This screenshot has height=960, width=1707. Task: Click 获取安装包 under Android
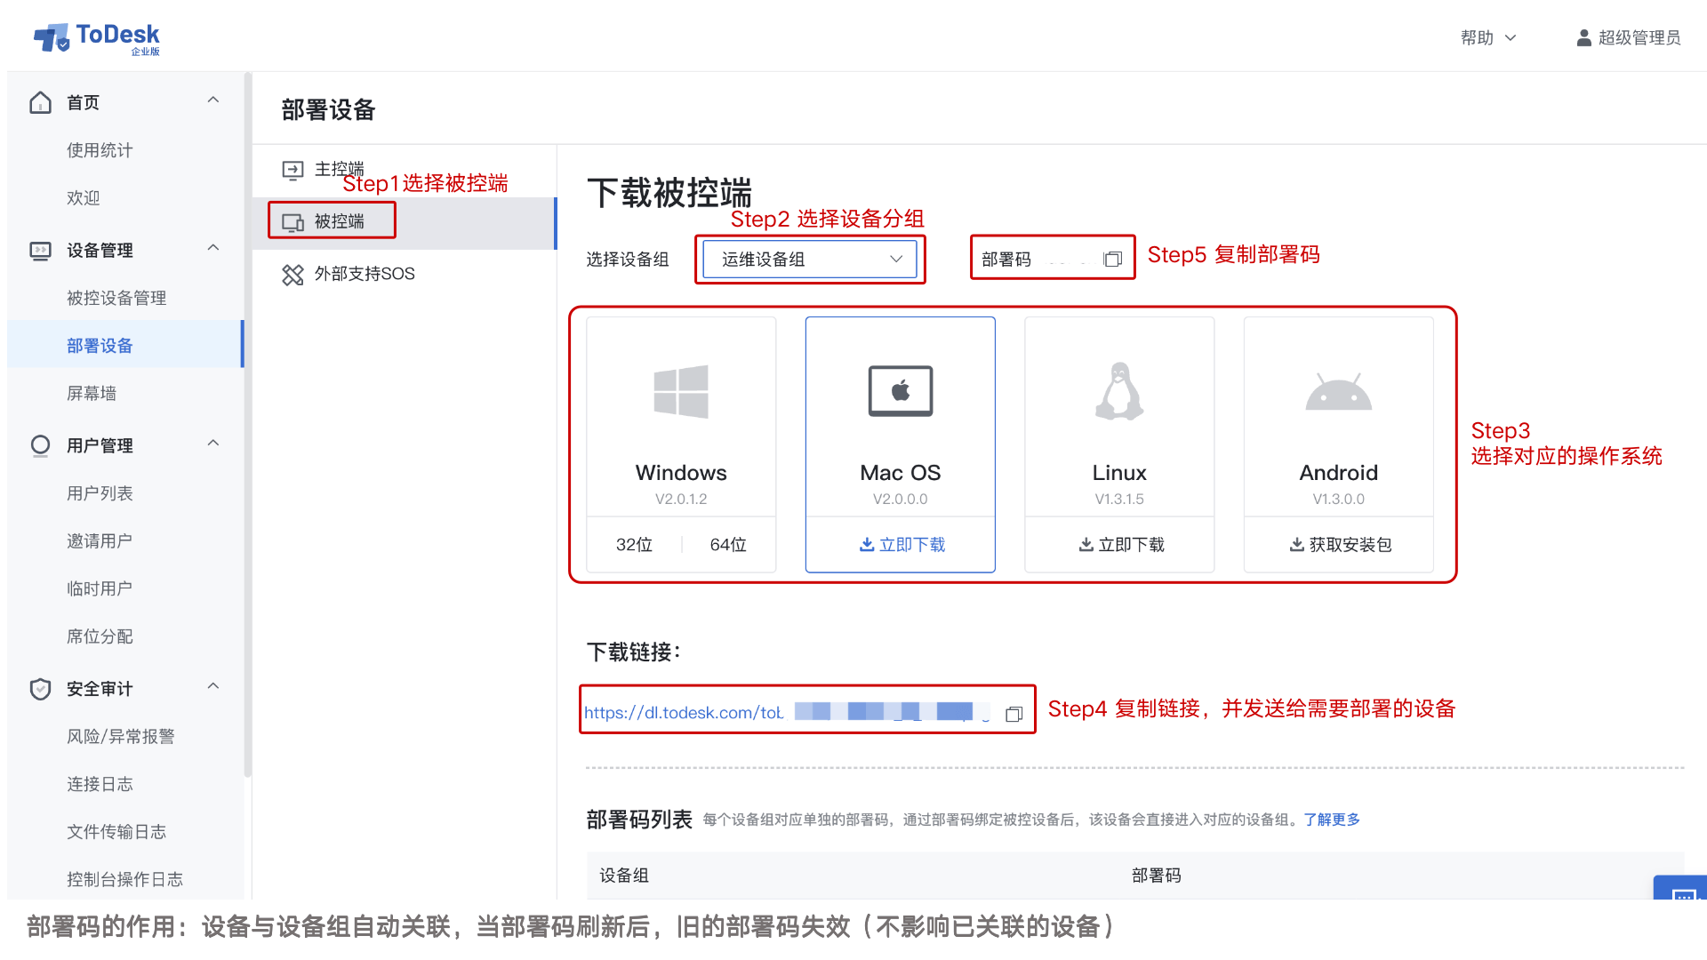[1339, 545]
